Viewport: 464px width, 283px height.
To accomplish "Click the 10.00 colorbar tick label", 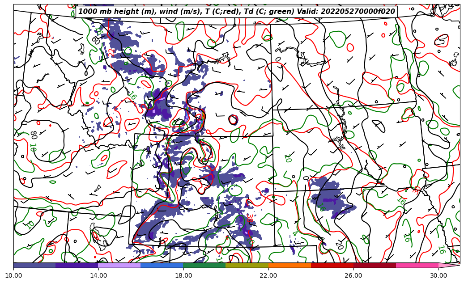I will click(13, 275).
